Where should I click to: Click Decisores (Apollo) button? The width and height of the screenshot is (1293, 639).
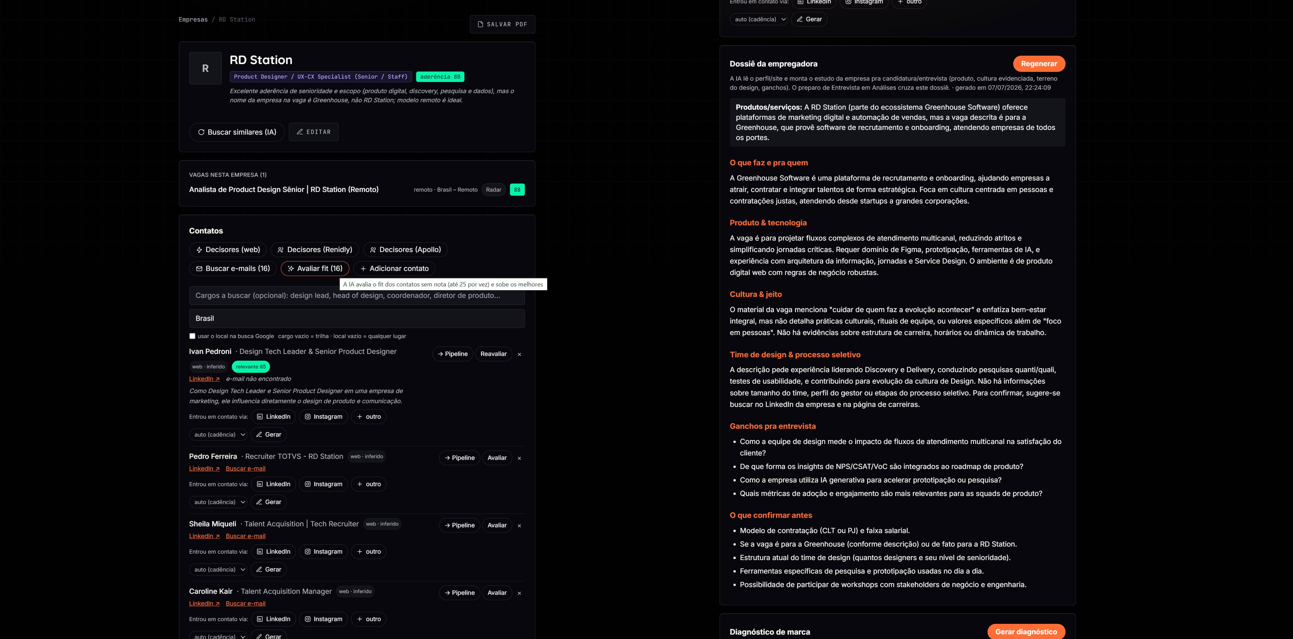coord(405,250)
